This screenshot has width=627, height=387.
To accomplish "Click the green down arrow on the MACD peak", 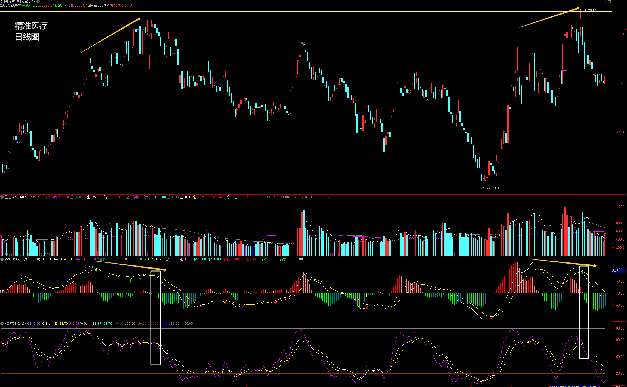I will click(96, 270).
